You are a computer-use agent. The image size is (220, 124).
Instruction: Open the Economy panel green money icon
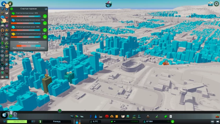point(166,116)
